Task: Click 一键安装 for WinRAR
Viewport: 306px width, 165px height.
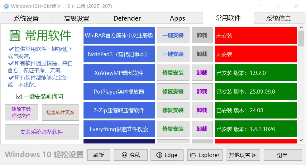Action: pyautogui.click(x=173, y=35)
